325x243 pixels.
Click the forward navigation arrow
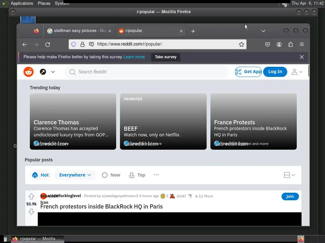click(x=36, y=44)
